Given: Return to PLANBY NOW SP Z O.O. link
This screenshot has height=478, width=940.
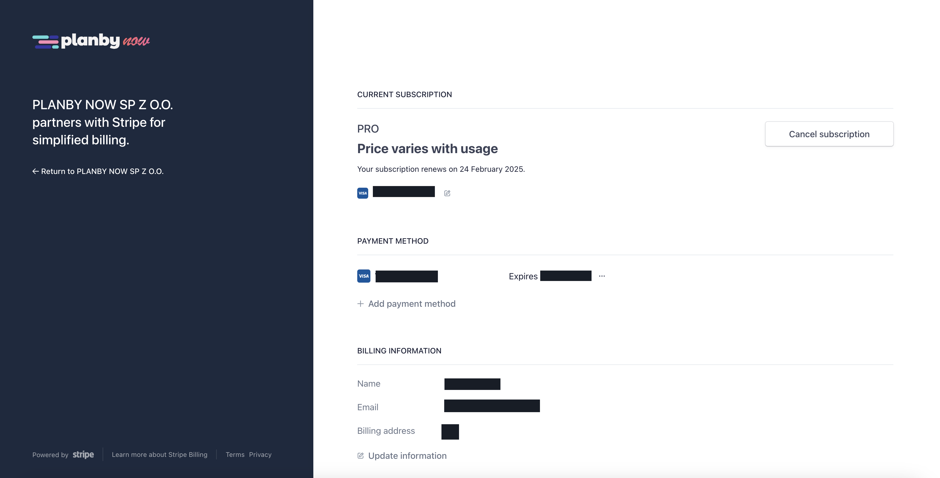Looking at the screenshot, I should pos(102,171).
